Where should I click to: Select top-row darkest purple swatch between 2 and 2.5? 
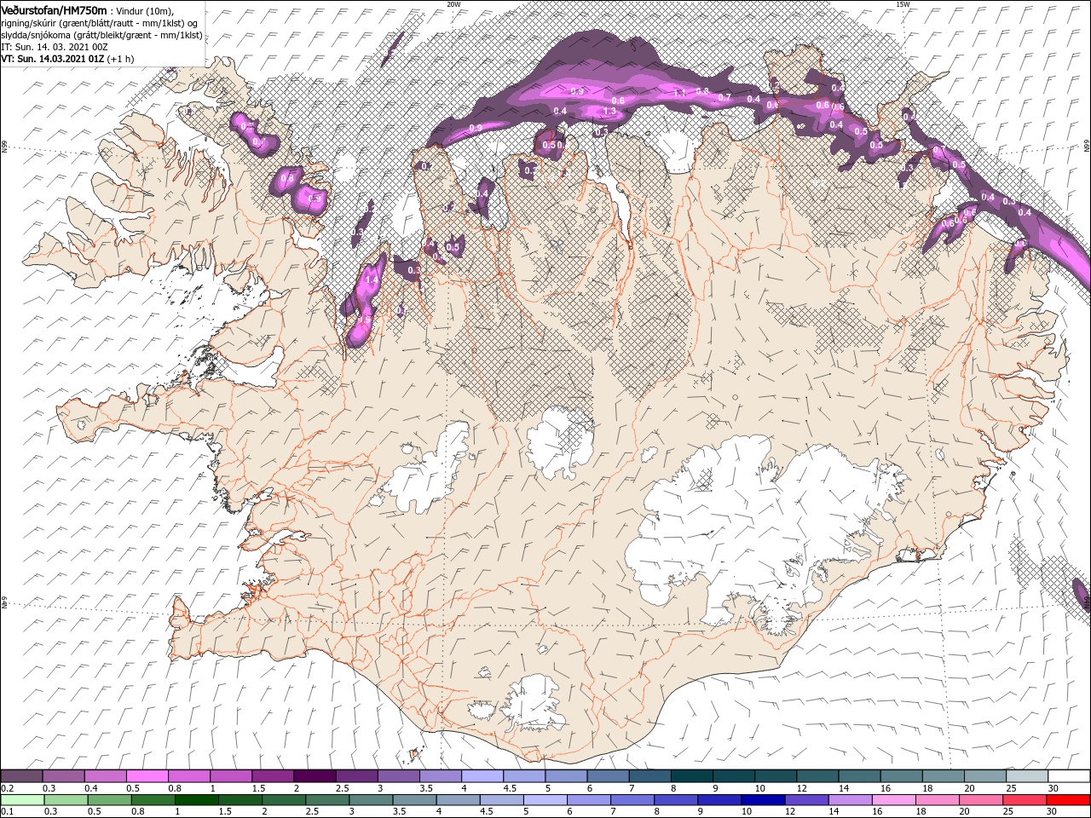[x=315, y=776]
